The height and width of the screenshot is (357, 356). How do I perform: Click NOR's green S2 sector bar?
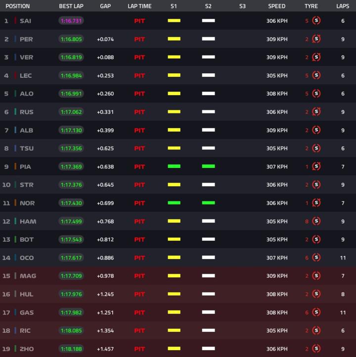208,203
